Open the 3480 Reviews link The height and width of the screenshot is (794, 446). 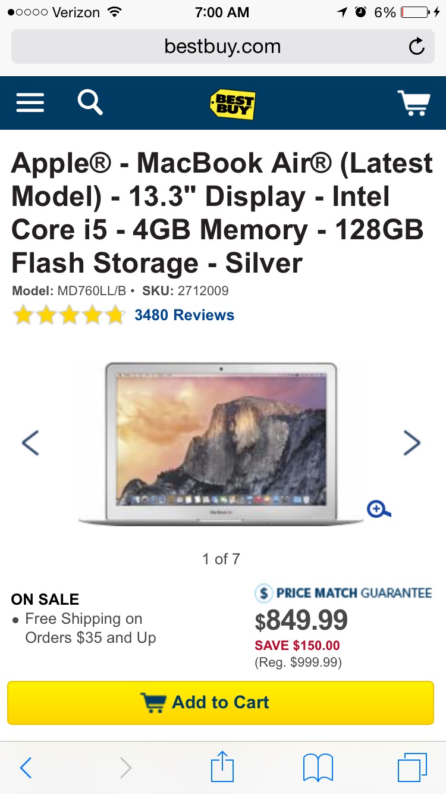pos(184,315)
